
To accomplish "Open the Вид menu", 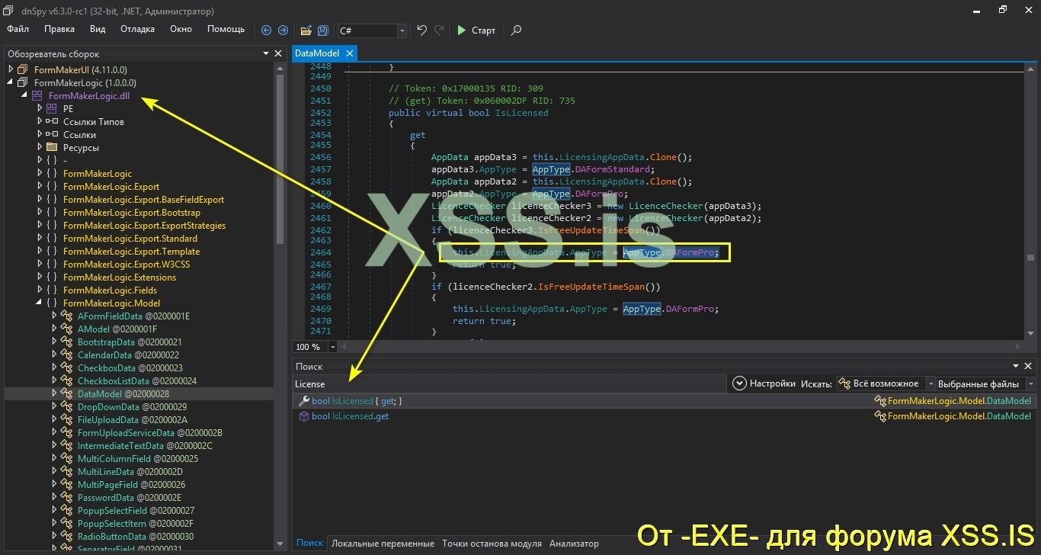I will click(x=98, y=29).
